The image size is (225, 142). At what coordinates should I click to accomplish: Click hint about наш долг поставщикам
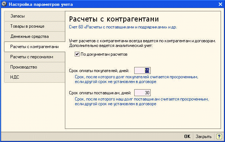pos(142,102)
